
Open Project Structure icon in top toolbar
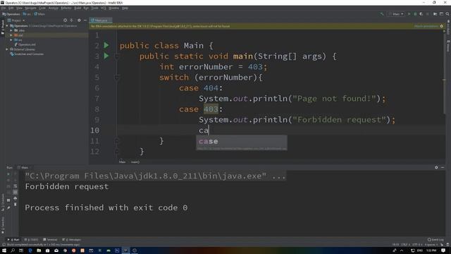[x=435, y=14]
